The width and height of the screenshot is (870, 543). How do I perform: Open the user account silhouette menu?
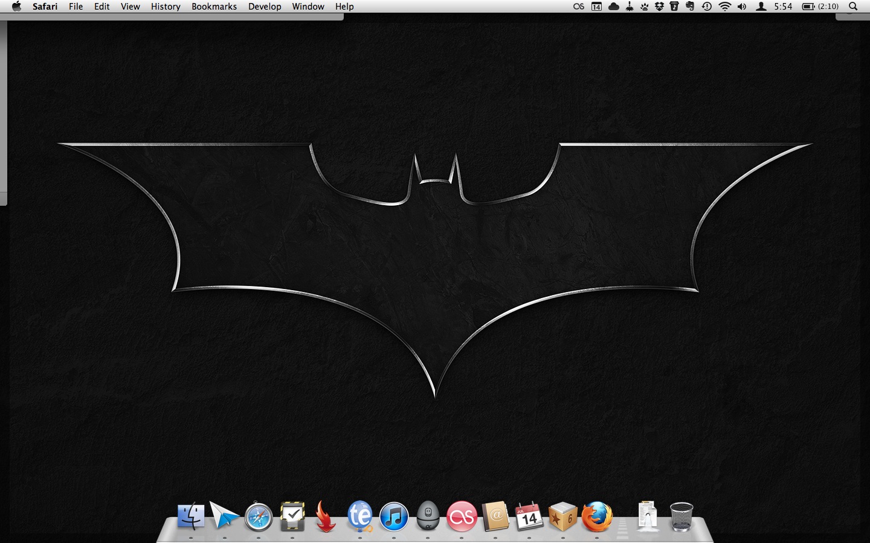coord(761,7)
